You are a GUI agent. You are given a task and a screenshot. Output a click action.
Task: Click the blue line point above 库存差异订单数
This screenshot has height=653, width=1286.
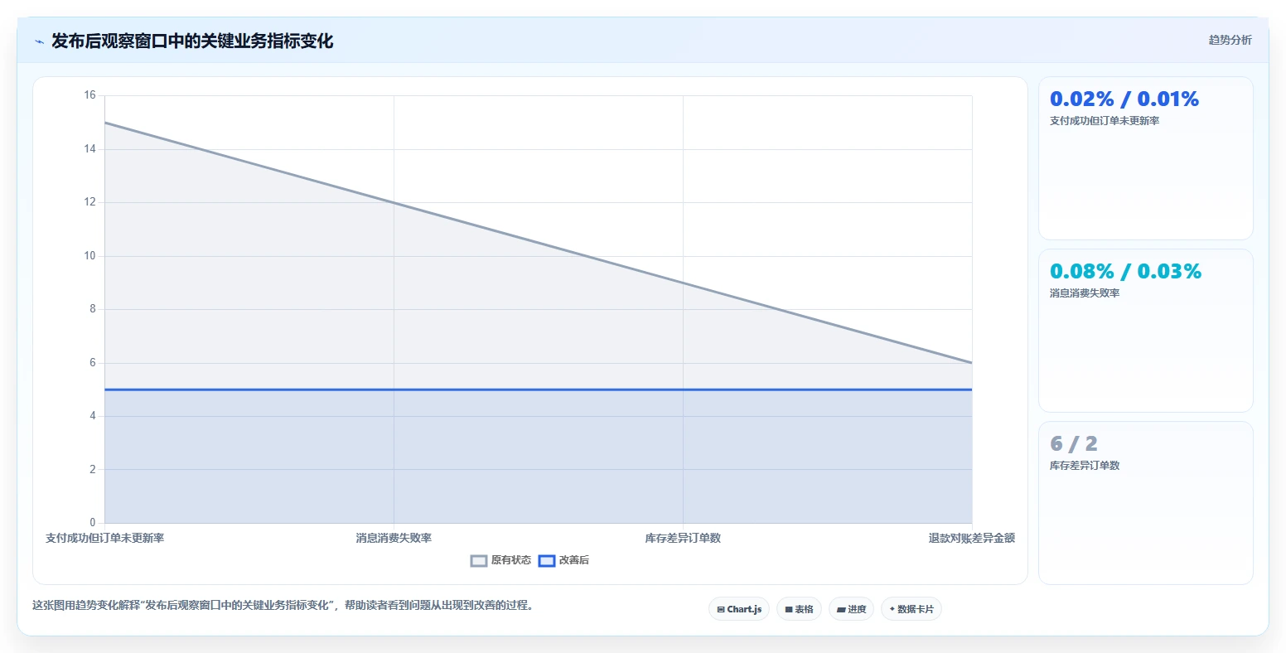(683, 389)
